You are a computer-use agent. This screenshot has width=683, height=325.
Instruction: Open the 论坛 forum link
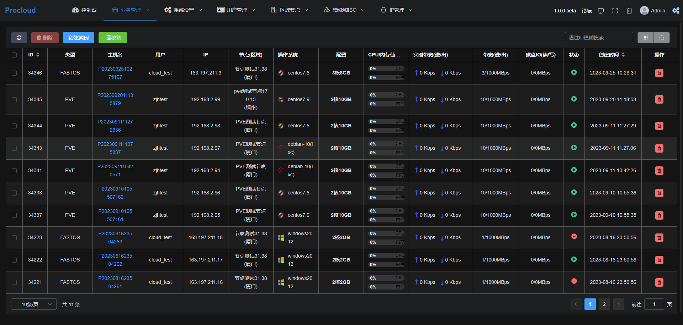587,11
